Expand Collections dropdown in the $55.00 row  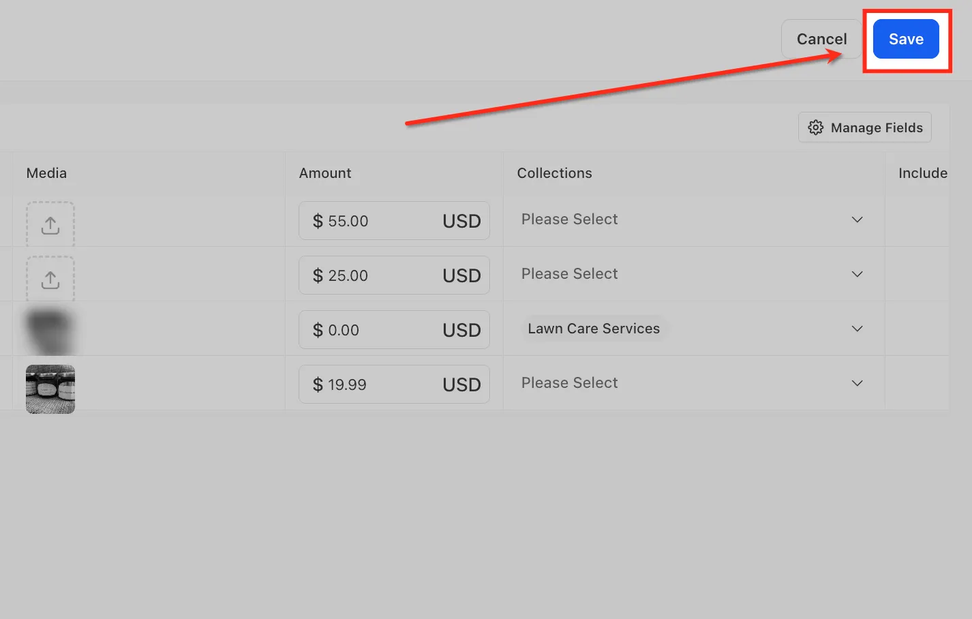click(693, 220)
